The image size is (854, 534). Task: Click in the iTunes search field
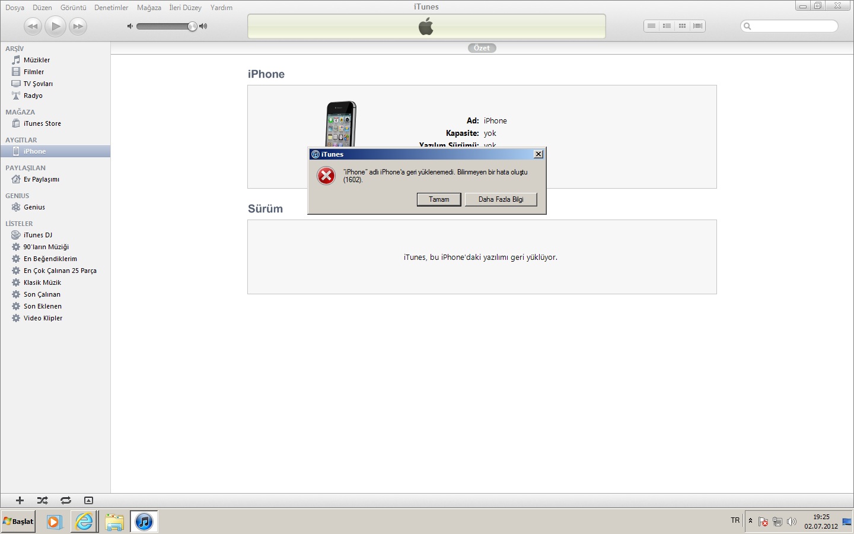tap(789, 26)
